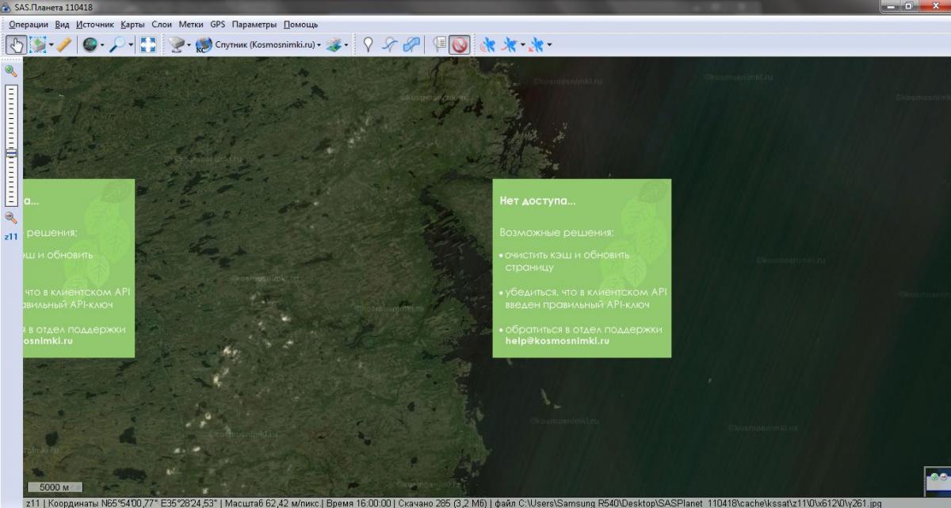951x508 pixels.
Task: Click the full screen arrows icon
Action: click(x=148, y=45)
